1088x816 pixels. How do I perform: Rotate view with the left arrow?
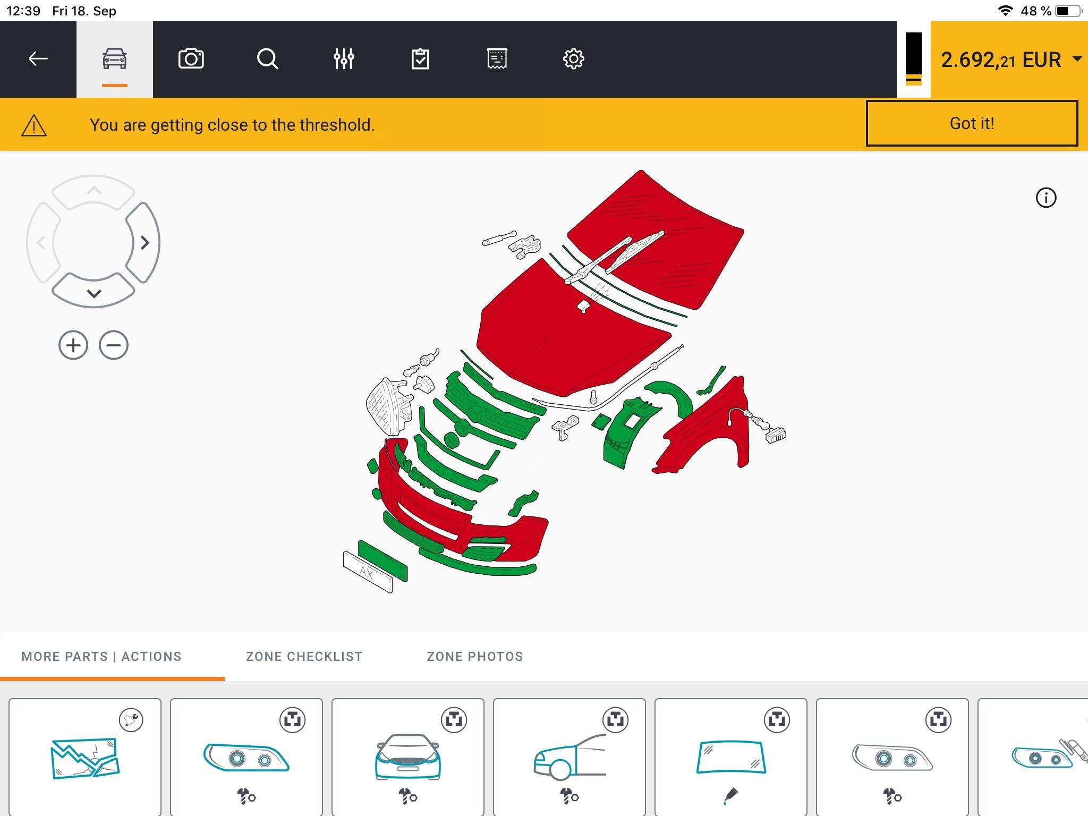click(x=42, y=243)
